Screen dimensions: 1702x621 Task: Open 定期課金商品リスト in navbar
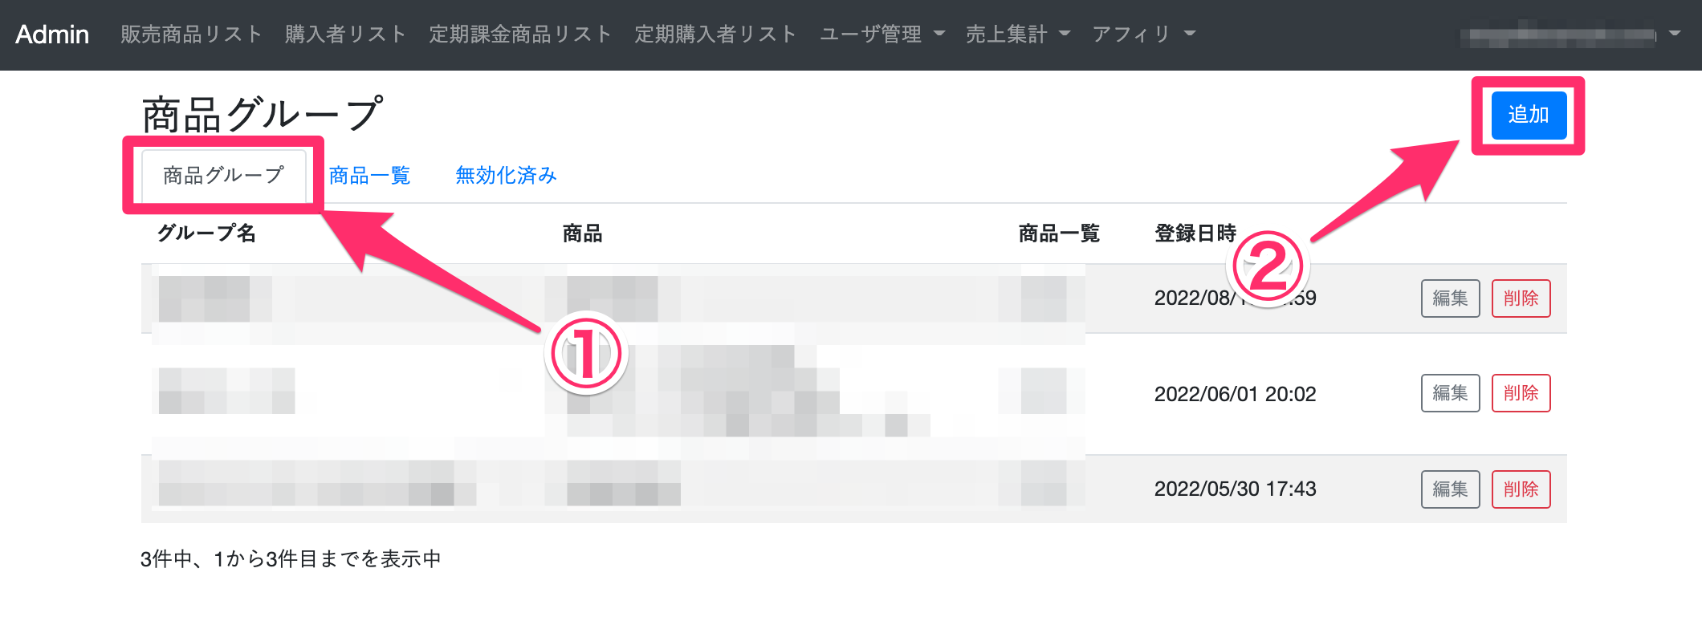pyautogui.click(x=519, y=34)
